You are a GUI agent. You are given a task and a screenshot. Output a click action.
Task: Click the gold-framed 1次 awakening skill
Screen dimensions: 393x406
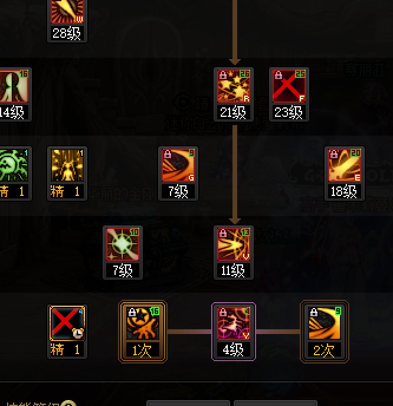click(143, 323)
